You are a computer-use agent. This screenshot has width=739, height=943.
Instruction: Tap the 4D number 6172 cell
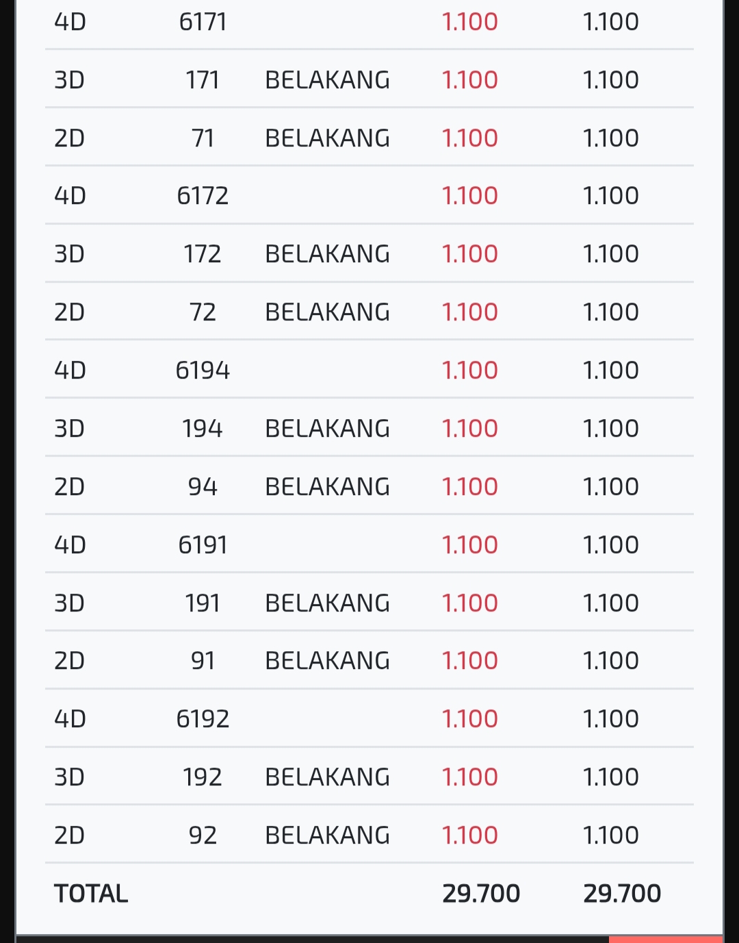click(203, 196)
